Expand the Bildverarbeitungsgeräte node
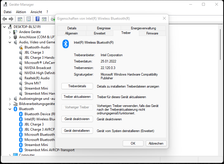The height and width of the screenshot is (164, 224). tap(10, 104)
